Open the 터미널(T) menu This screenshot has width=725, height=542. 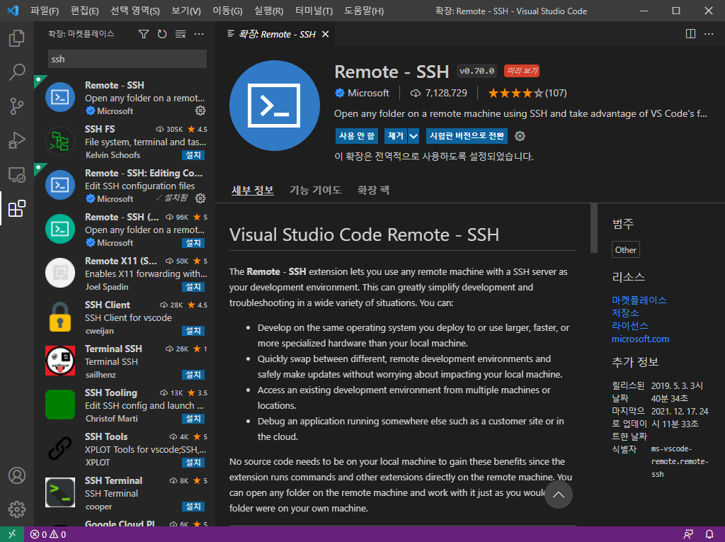point(314,11)
